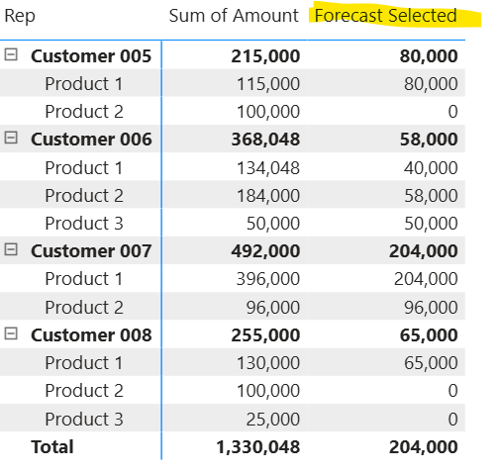Viewport: 500px width, 473px height.
Task: Click the 130,000 amount cell
Action: click(x=268, y=362)
